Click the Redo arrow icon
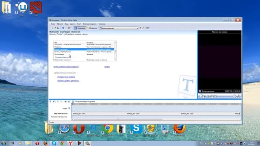260x146 pixels. click(69, 28)
